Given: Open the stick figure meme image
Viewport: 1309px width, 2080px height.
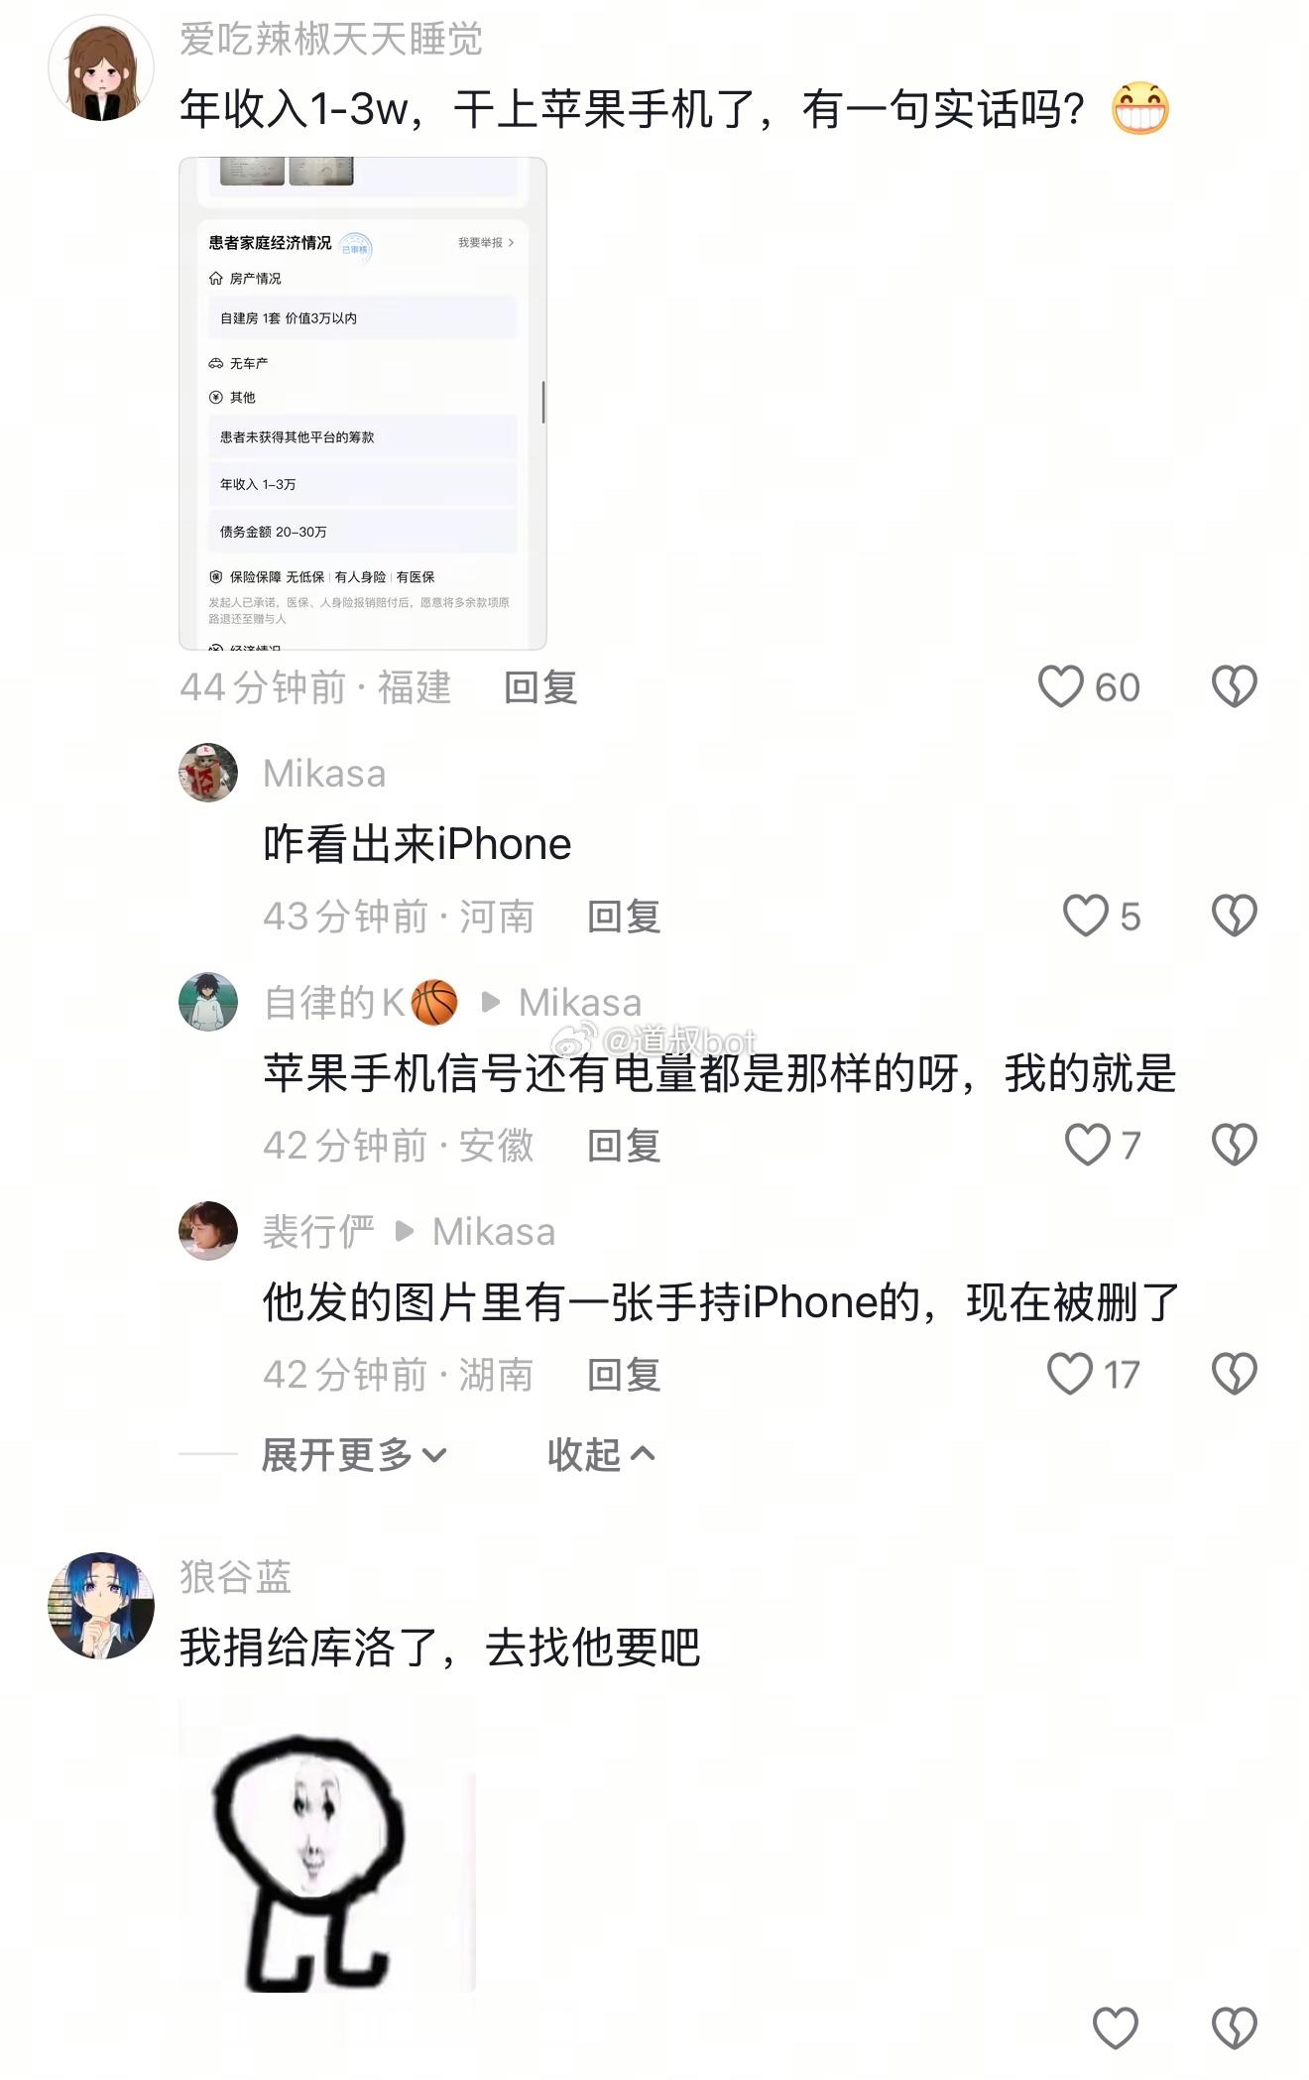Looking at the screenshot, I should 327,1844.
